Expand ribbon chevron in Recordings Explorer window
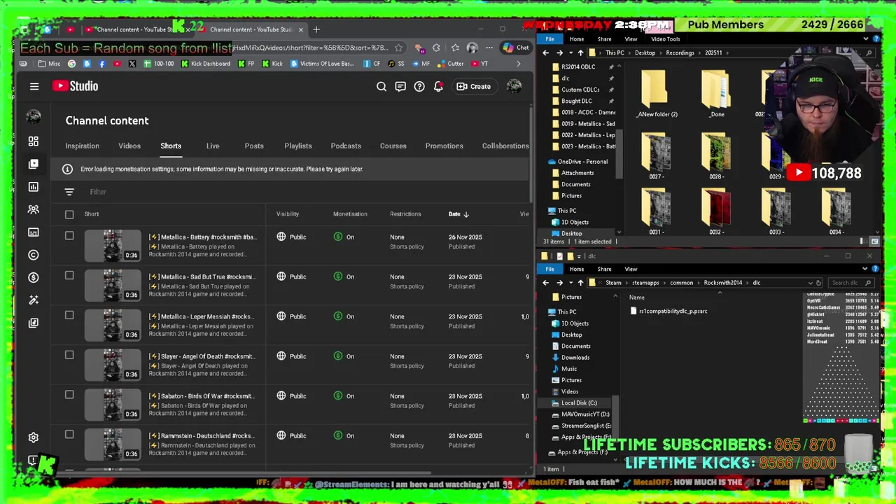The image size is (896, 504). 867,39
